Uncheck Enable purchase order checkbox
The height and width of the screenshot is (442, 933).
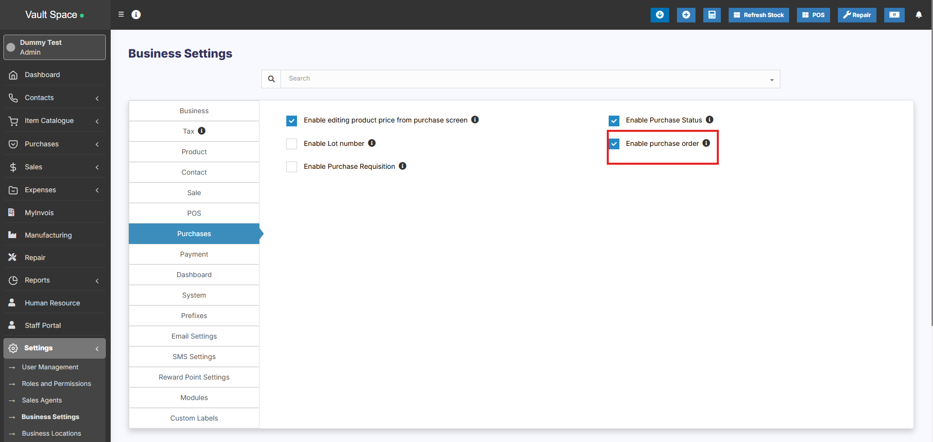[614, 144]
